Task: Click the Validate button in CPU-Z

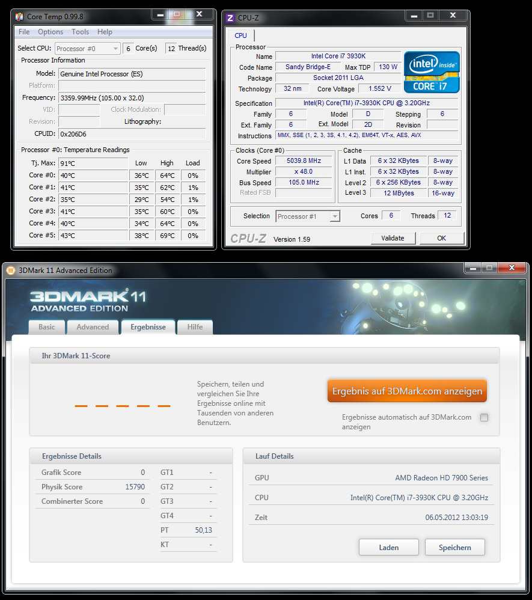Action: 393,238
